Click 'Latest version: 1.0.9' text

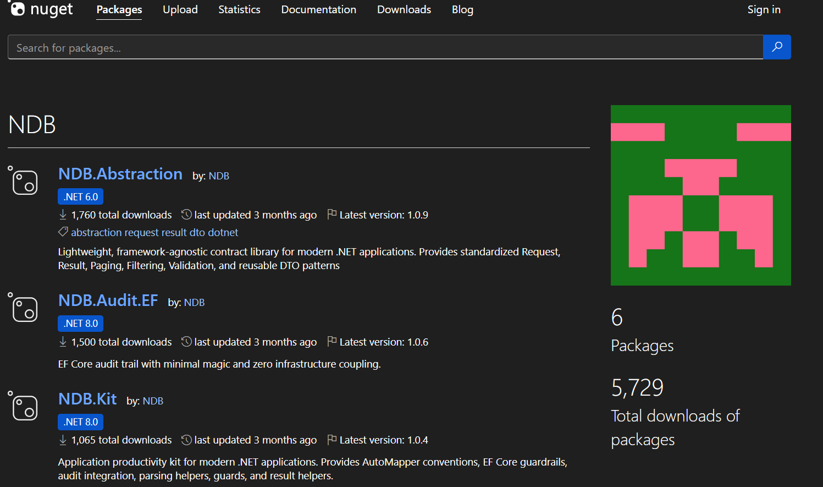(384, 215)
